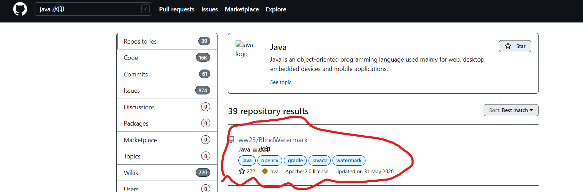Select the Issues filter in the sidebar
The height and width of the screenshot is (192, 583).
(167, 91)
